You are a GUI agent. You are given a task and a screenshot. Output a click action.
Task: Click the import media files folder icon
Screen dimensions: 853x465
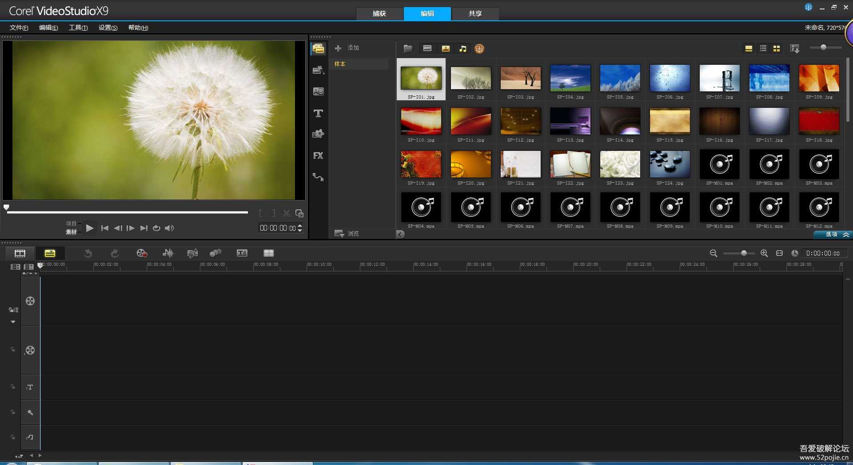pyautogui.click(x=408, y=48)
